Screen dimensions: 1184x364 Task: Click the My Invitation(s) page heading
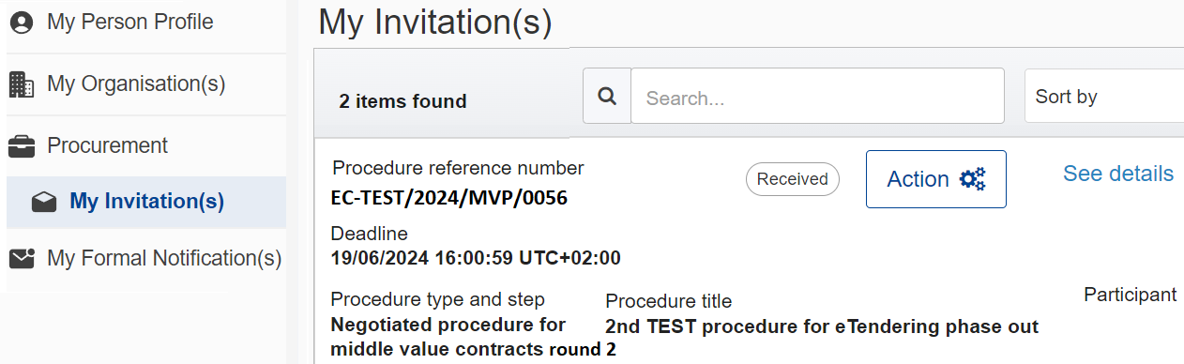(435, 22)
